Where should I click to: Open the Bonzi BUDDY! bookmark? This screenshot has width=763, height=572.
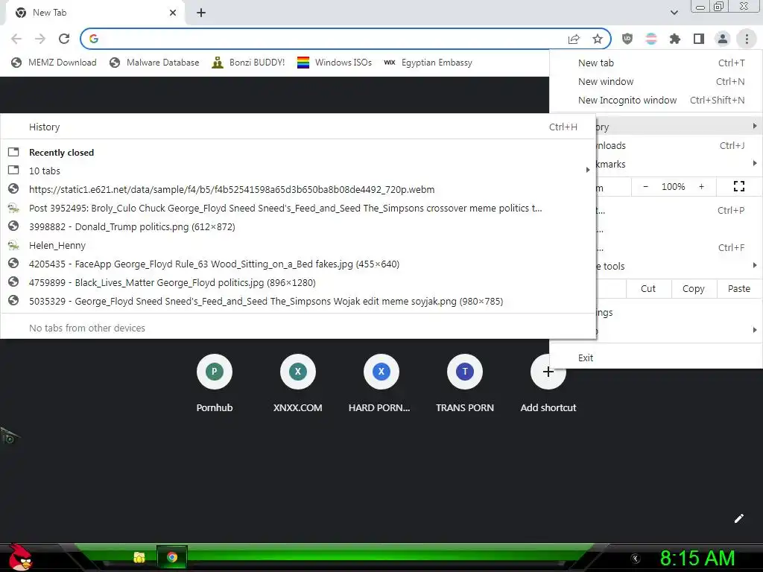(248, 63)
